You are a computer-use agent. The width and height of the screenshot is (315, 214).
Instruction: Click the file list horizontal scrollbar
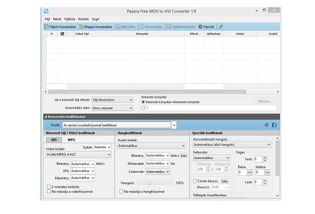pyautogui.click(x=147, y=92)
